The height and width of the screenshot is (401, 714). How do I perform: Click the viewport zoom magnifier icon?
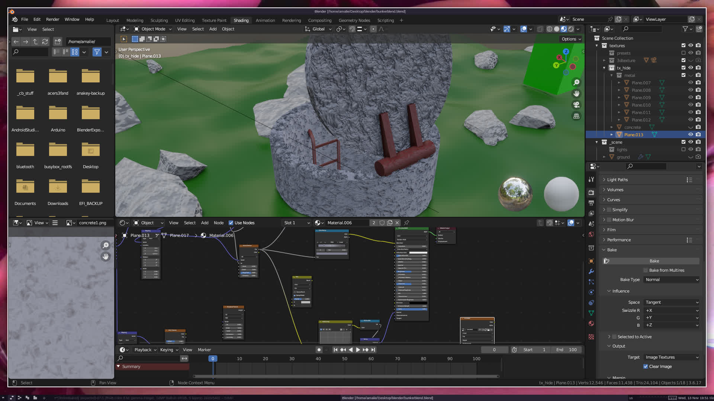pyautogui.click(x=576, y=82)
